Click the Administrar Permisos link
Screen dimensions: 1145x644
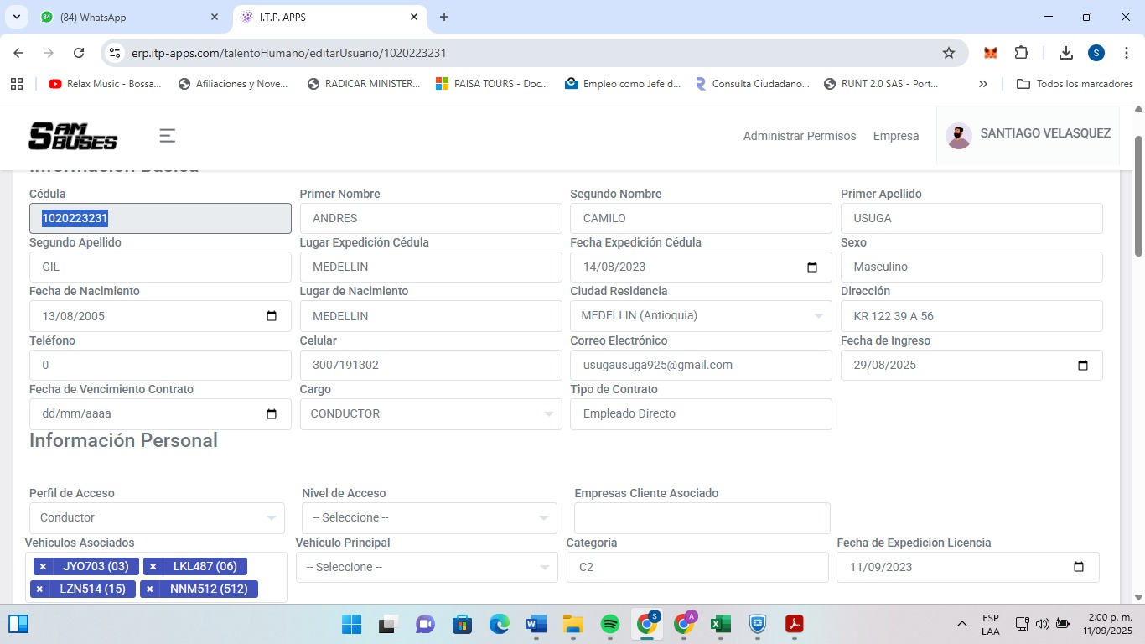[799, 136]
